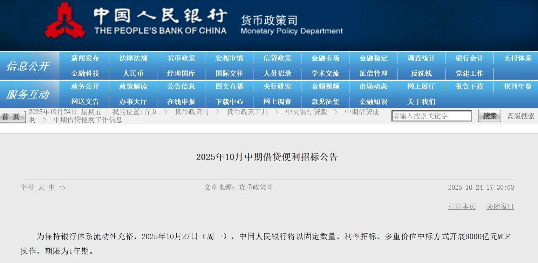Click the 首页 home icon
The image size is (538, 263).
(13, 116)
